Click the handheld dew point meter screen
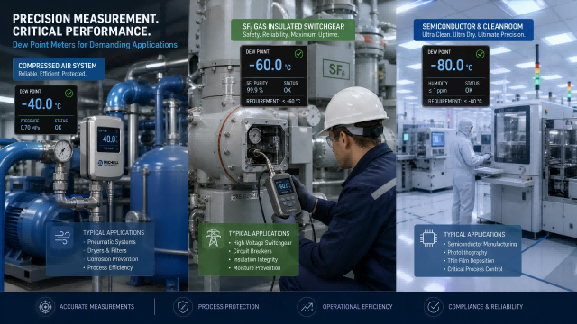577x324 pixels. coord(285,187)
